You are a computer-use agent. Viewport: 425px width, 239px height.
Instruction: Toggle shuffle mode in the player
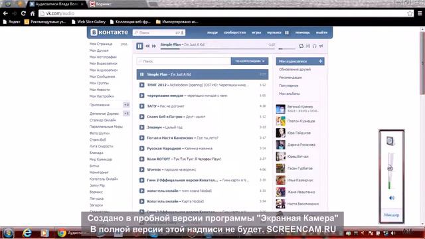308,46
